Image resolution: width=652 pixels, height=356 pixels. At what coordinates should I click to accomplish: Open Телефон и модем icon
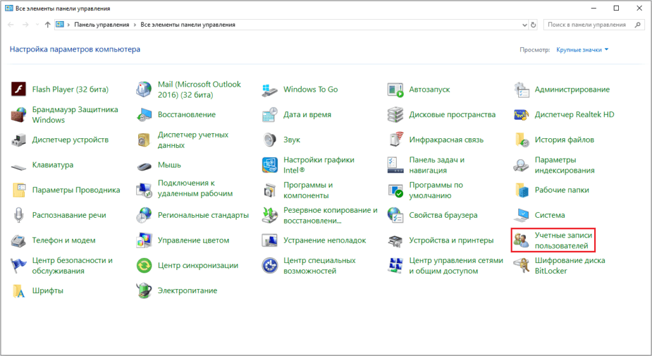coord(18,240)
